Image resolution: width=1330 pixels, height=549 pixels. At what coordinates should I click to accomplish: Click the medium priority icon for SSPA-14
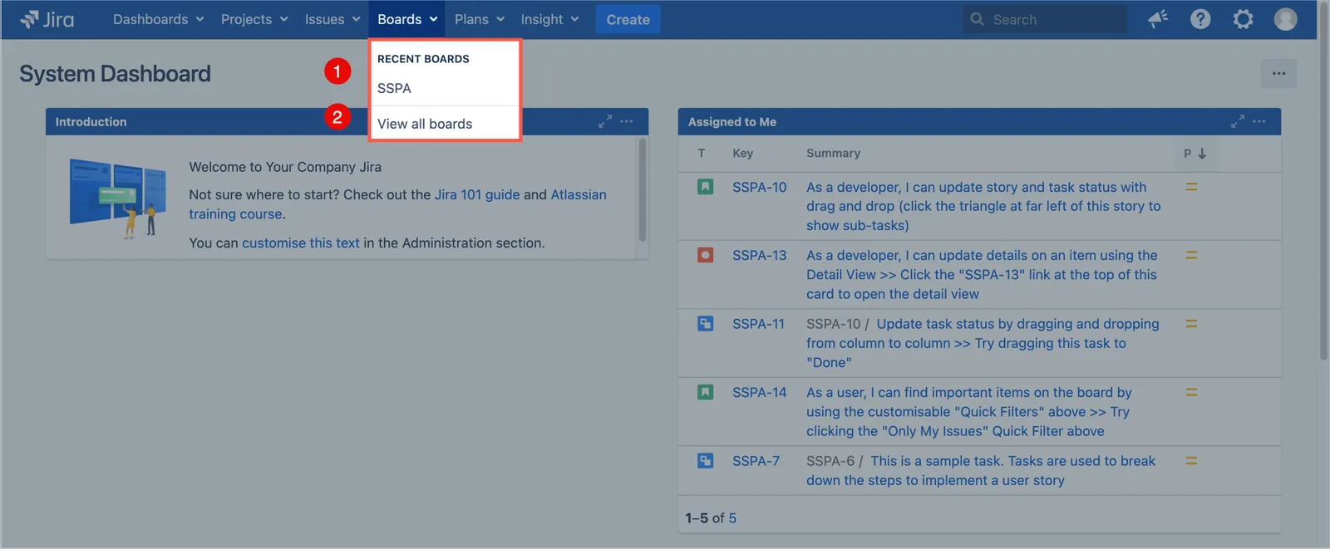(x=1191, y=392)
